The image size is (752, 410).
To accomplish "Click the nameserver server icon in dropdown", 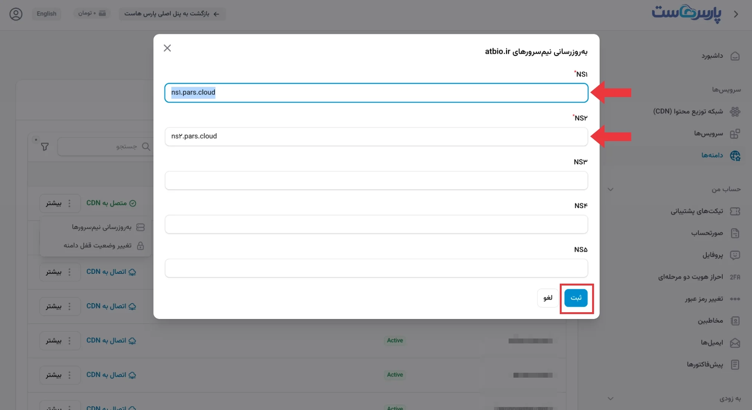I will pos(141,227).
